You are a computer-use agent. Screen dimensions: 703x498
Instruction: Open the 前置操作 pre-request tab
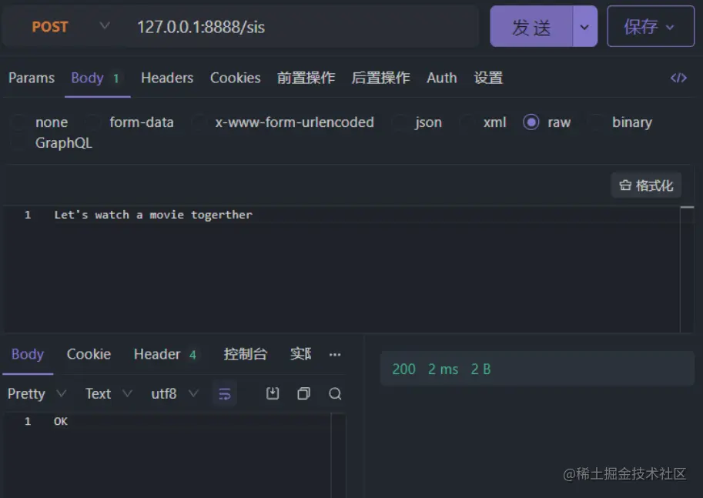click(x=306, y=78)
